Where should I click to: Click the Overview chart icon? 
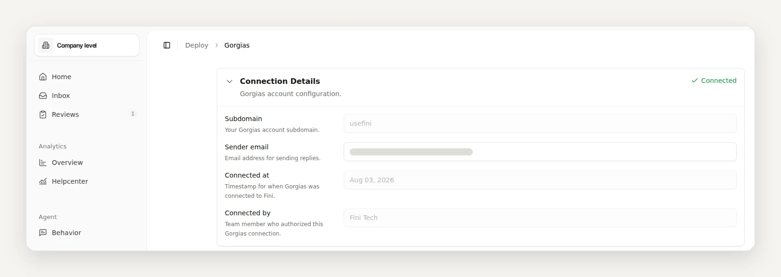[x=43, y=163]
